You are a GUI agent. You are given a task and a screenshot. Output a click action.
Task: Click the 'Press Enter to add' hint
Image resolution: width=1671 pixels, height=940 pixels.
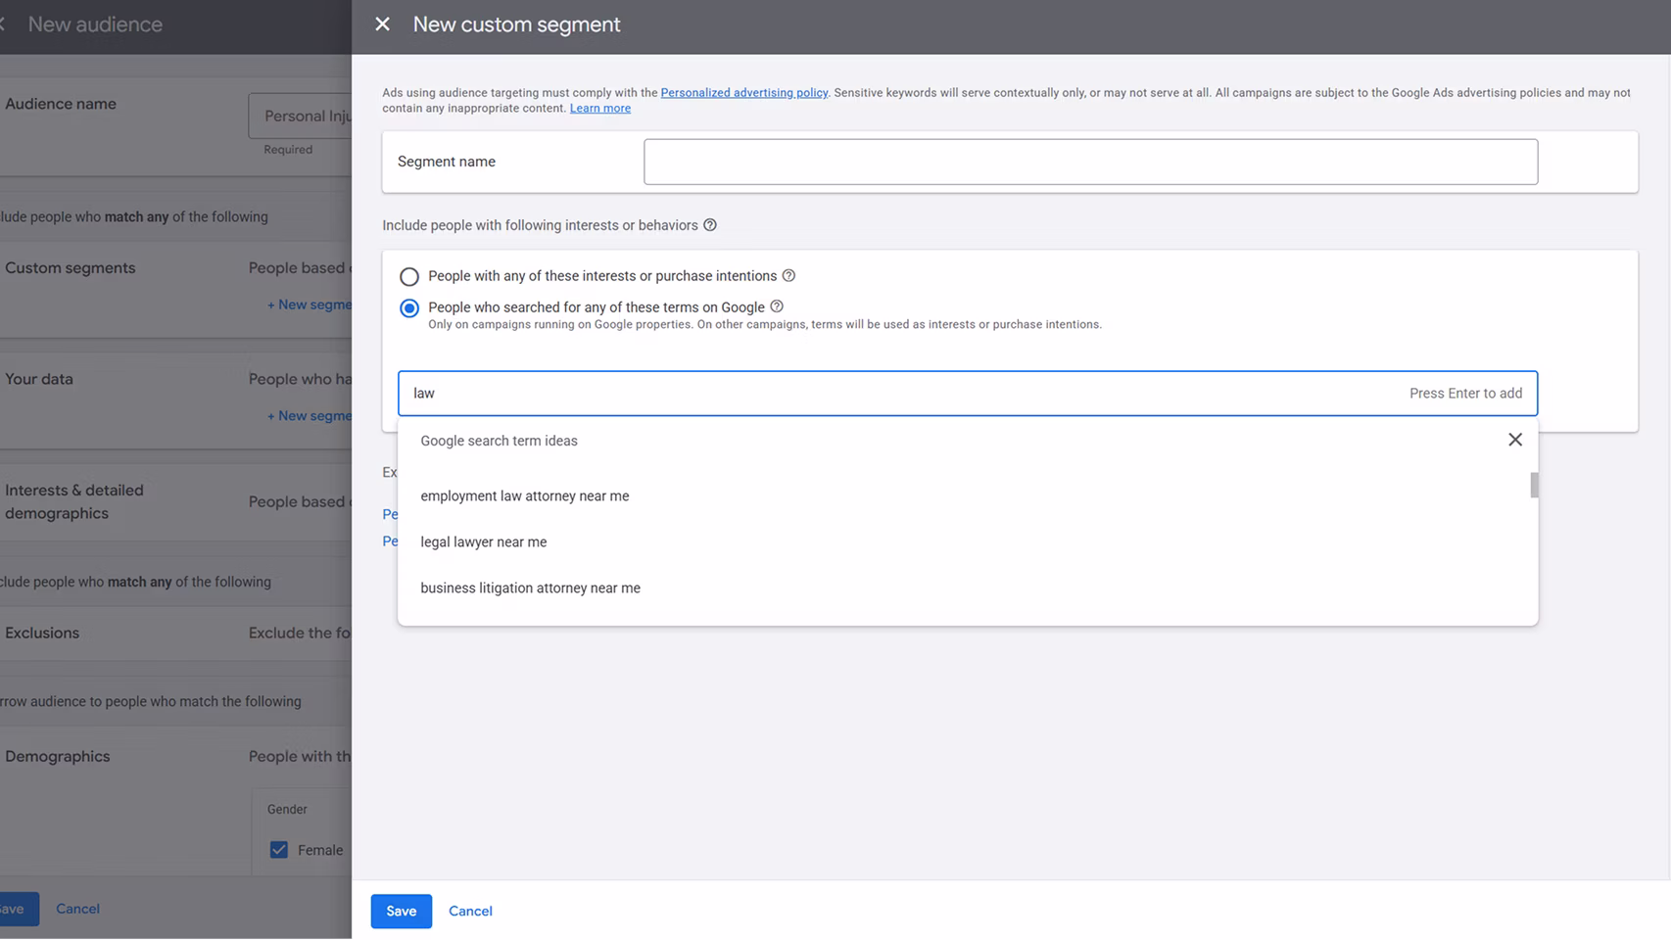[x=1465, y=394]
